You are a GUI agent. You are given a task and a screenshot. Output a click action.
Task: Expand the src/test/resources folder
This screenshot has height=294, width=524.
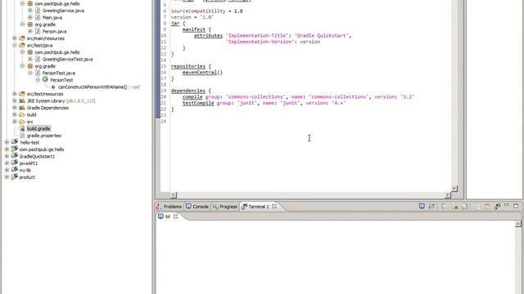[x=15, y=94]
